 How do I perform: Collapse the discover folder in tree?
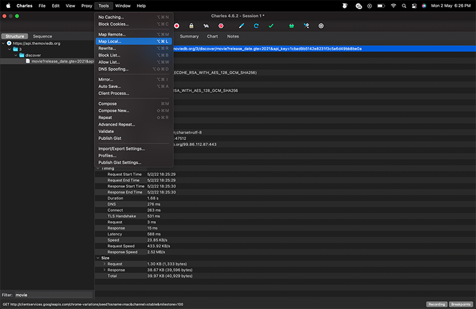(16, 55)
